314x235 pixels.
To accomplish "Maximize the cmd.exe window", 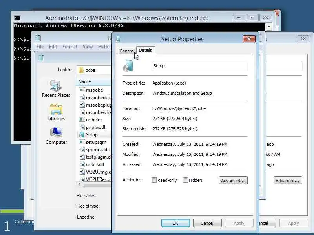I will click(252, 18).
